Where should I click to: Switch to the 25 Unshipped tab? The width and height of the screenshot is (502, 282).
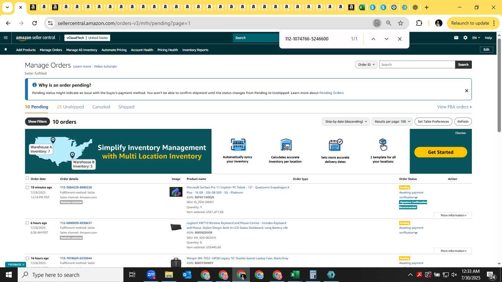pyautogui.click(x=70, y=107)
